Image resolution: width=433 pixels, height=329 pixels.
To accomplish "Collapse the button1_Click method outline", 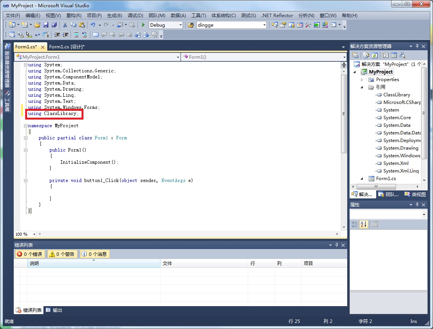I will click(x=26, y=180).
